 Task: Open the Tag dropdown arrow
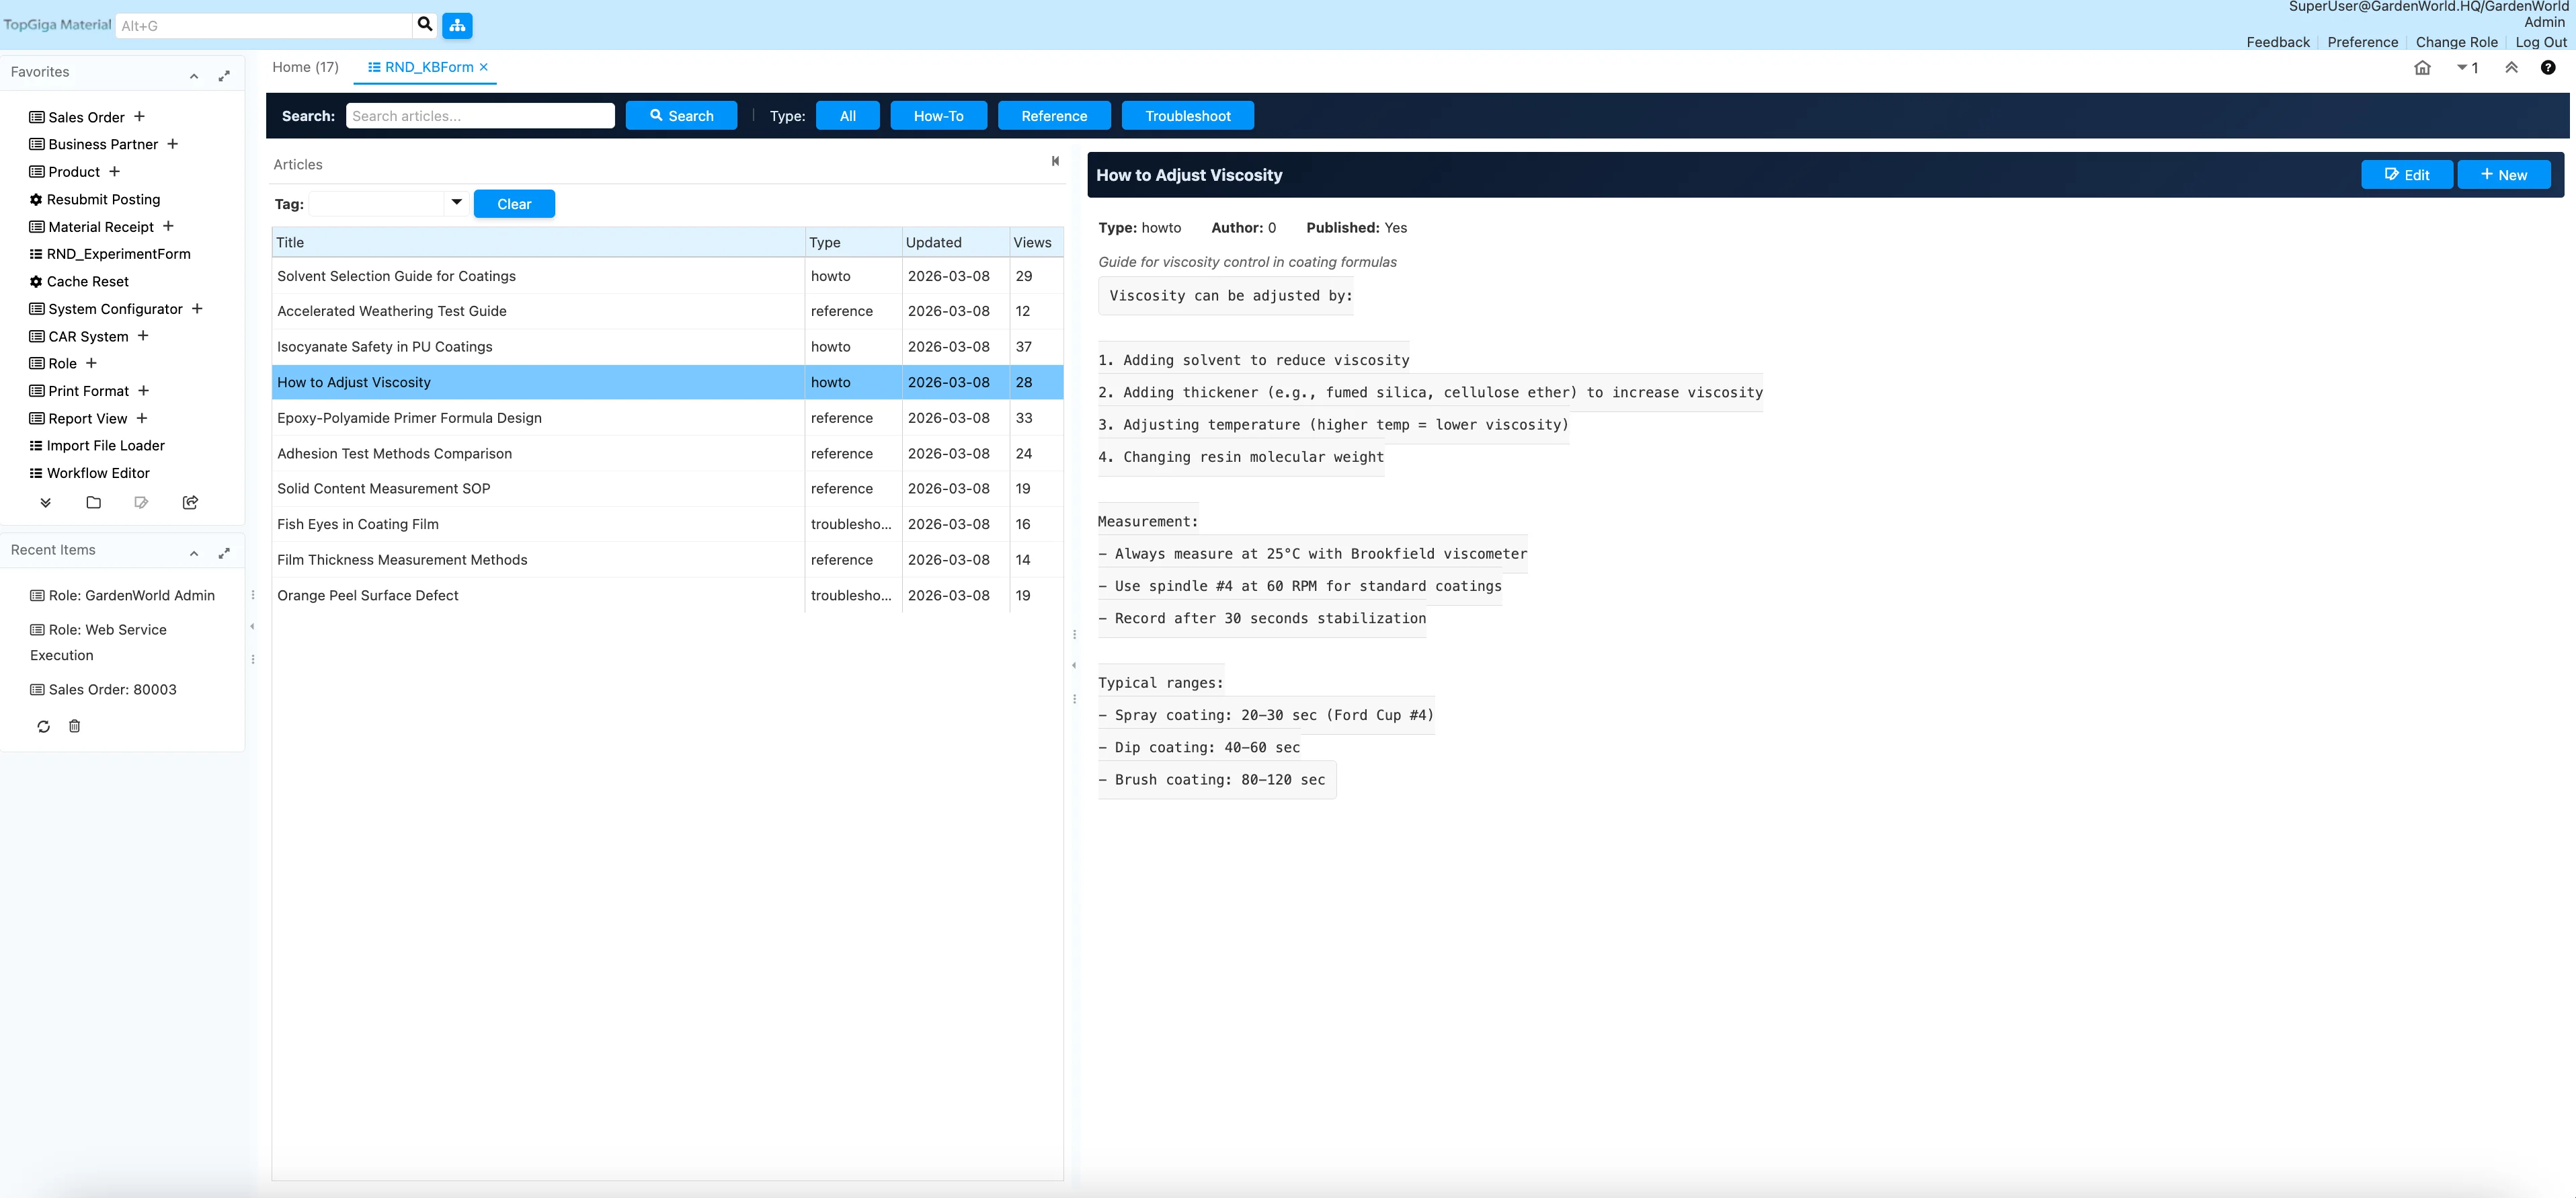pos(456,203)
